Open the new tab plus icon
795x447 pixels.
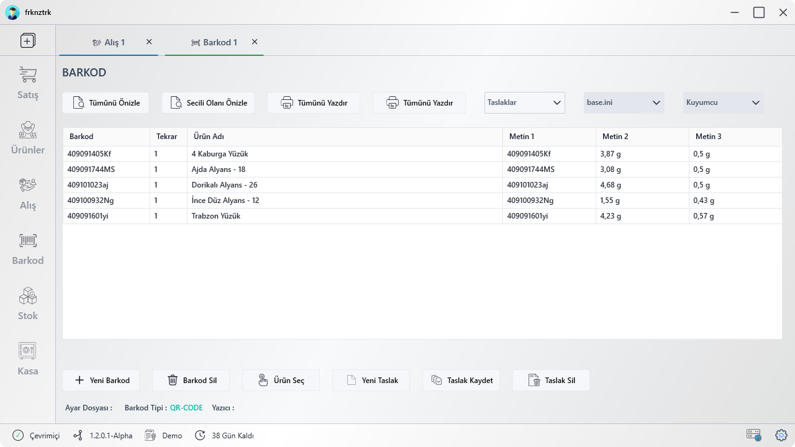28,41
